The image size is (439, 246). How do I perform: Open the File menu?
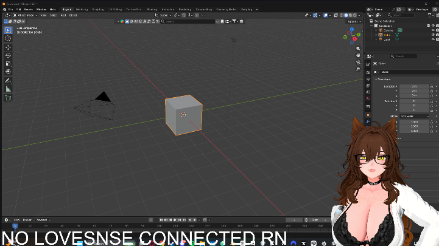(10, 10)
